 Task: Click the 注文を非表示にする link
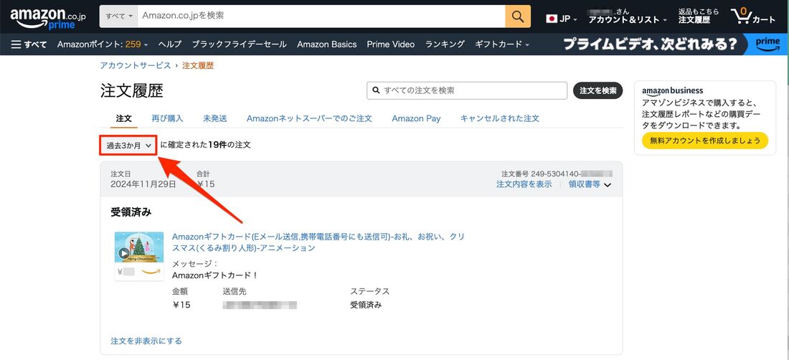click(x=146, y=341)
